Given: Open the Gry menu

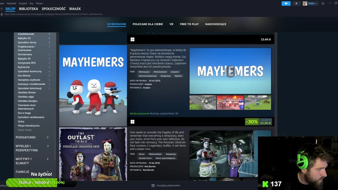Looking at the screenshot, I should point(31,3).
